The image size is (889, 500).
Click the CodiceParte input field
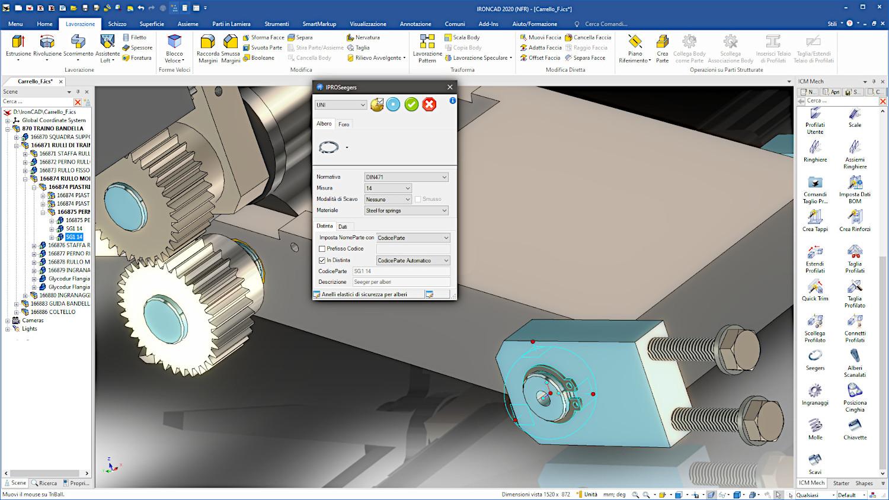[x=401, y=271]
